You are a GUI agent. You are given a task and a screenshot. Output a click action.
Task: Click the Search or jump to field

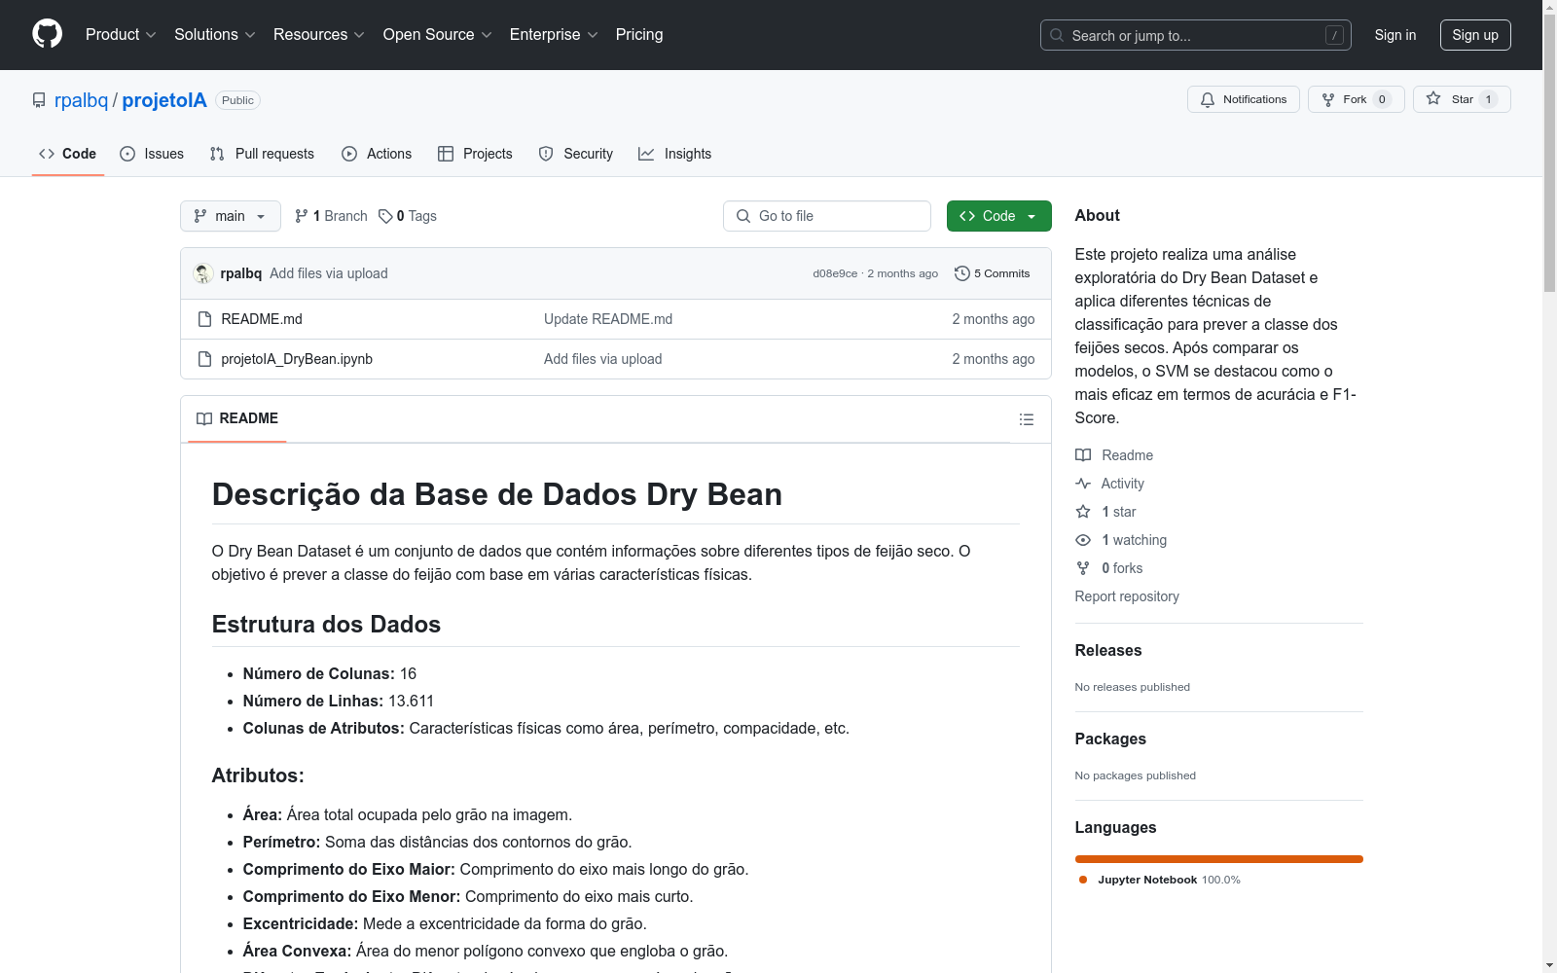1196,35
